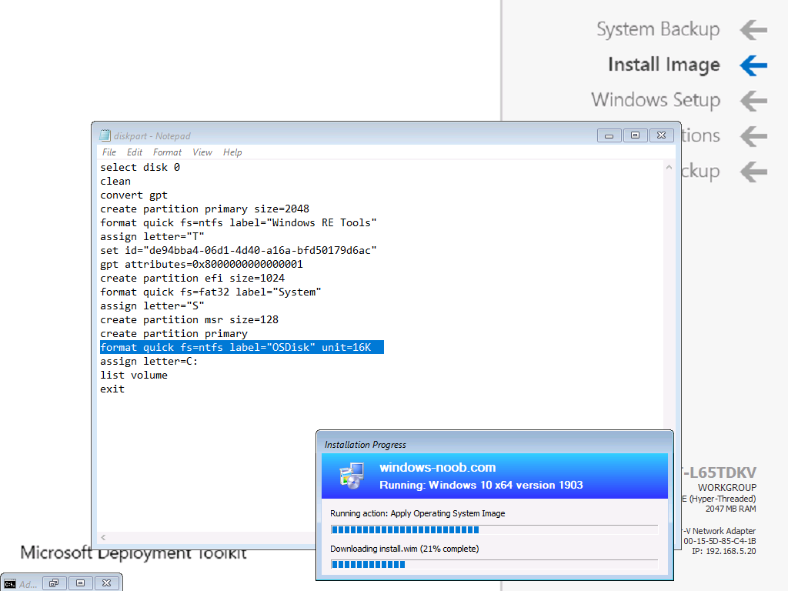The width and height of the screenshot is (788, 591).
Task: Restore the minimized command prompt window
Action: (x=55, y=583)
